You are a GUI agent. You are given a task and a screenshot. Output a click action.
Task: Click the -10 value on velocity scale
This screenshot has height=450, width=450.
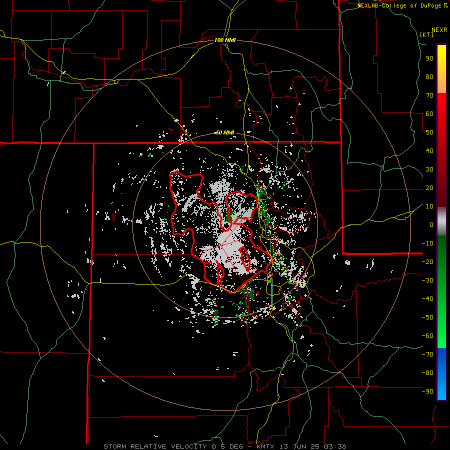coord(427,243)
